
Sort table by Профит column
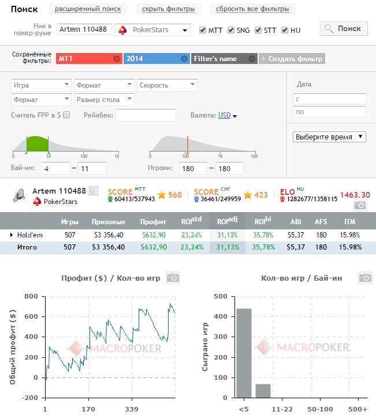[x=153, y=222]
